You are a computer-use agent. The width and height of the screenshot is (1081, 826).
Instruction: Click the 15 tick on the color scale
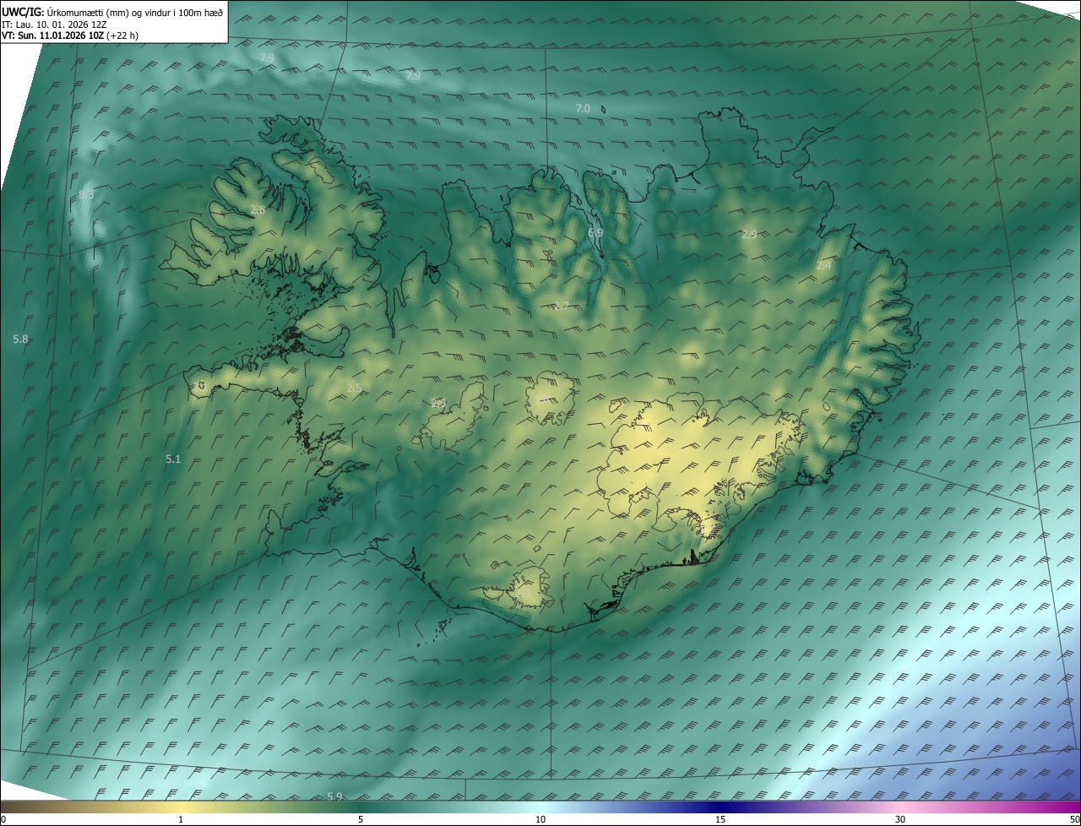point(720,819)
